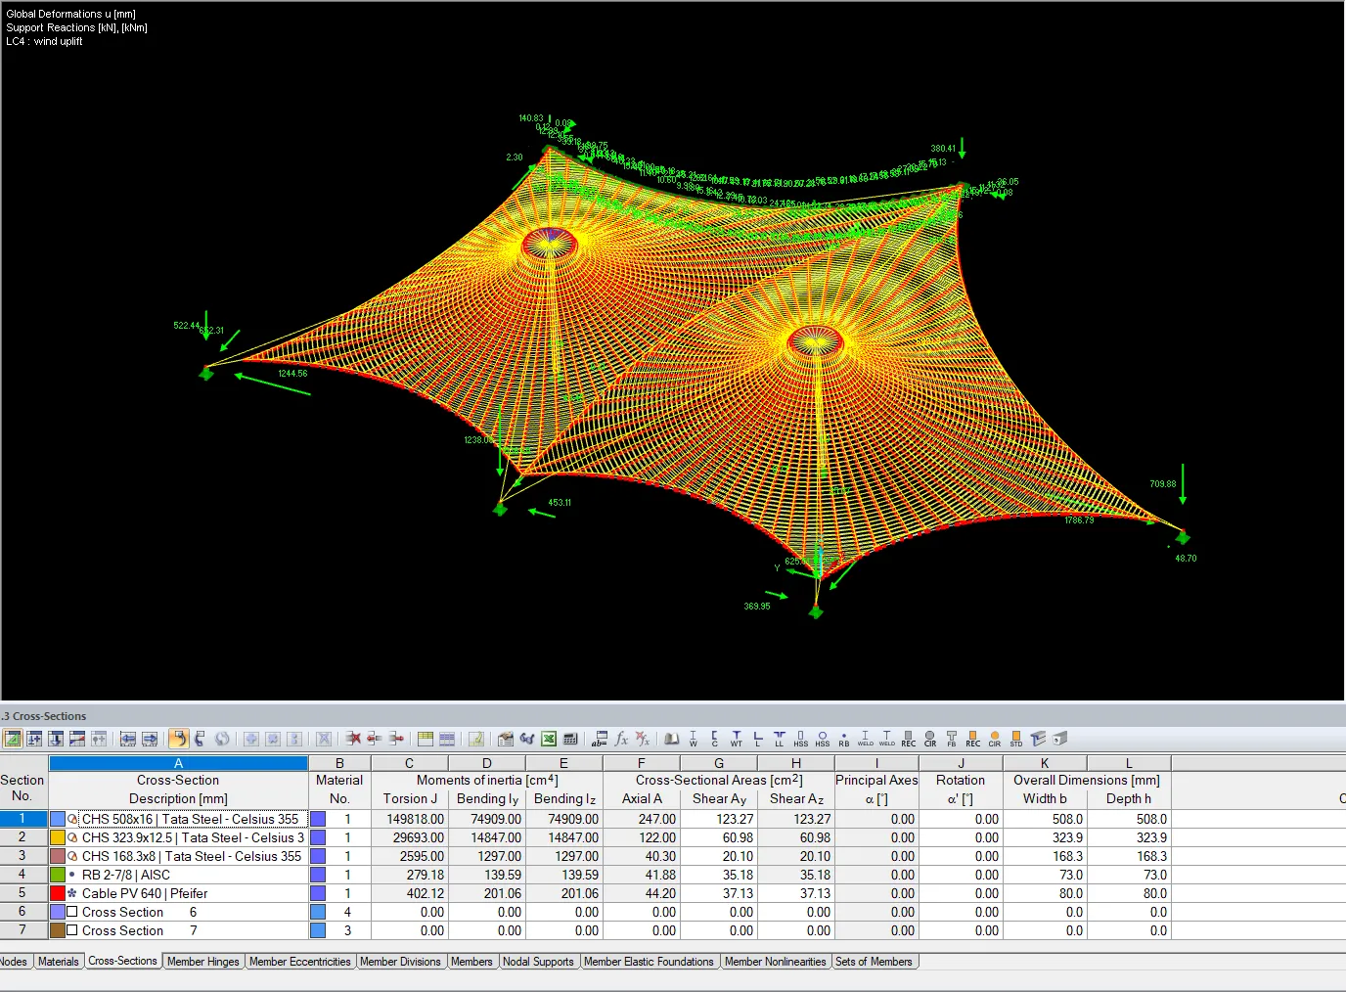Export table to Excel icon
The height and width of the screenshot is (992, 1346).
point(549,739)
